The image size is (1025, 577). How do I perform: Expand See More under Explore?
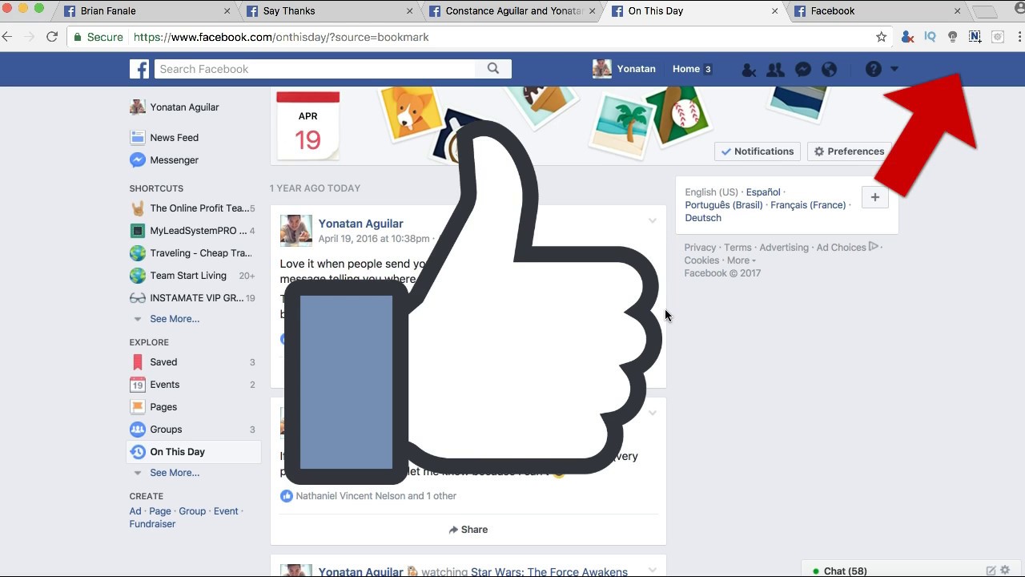click(x=174, y=473)
